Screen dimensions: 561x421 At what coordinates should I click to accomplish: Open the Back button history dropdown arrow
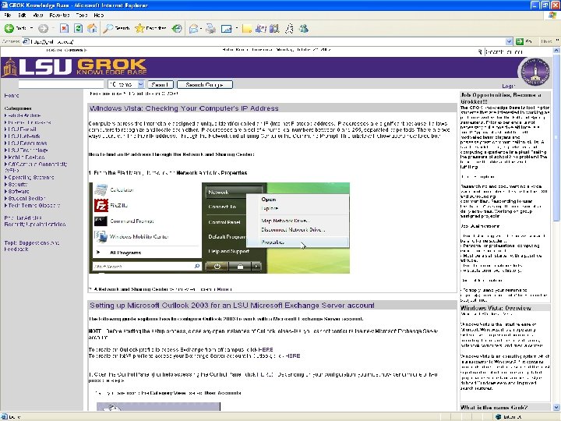[31, 28]
